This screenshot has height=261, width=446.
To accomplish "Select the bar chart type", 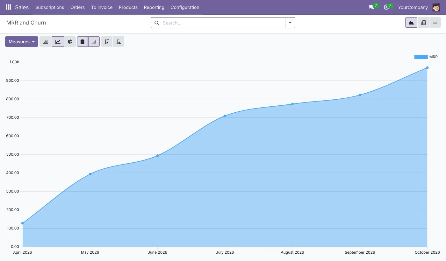I will click(46, 42).
